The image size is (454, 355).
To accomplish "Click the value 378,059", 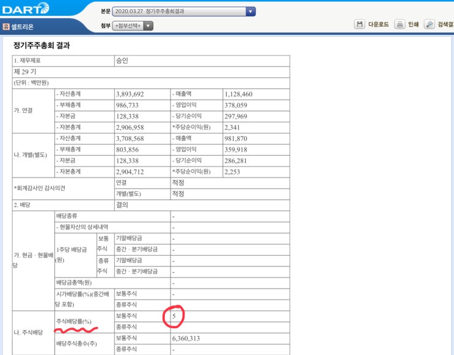I will point(236,106).
